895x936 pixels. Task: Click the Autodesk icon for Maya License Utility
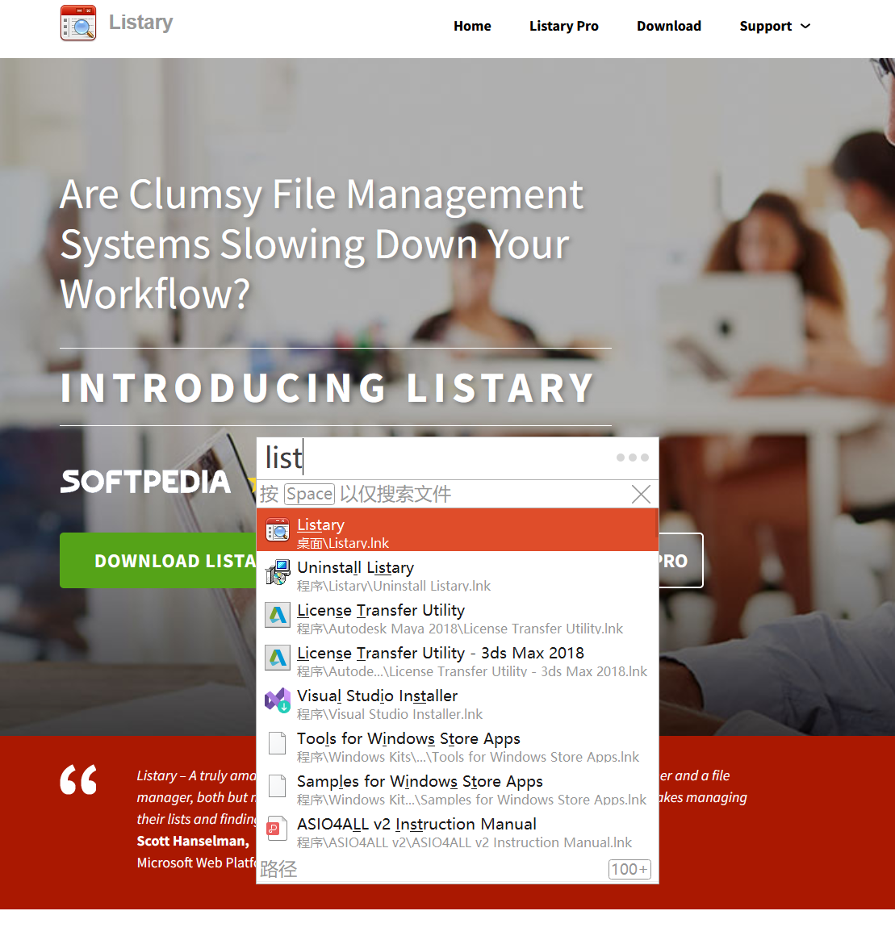pyautogui.click(x=278, y=616)
